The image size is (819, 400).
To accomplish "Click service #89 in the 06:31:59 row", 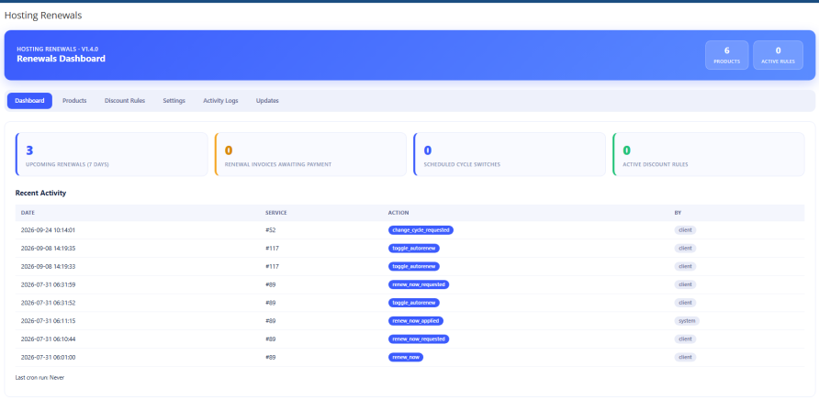I will tap(271, 284).
